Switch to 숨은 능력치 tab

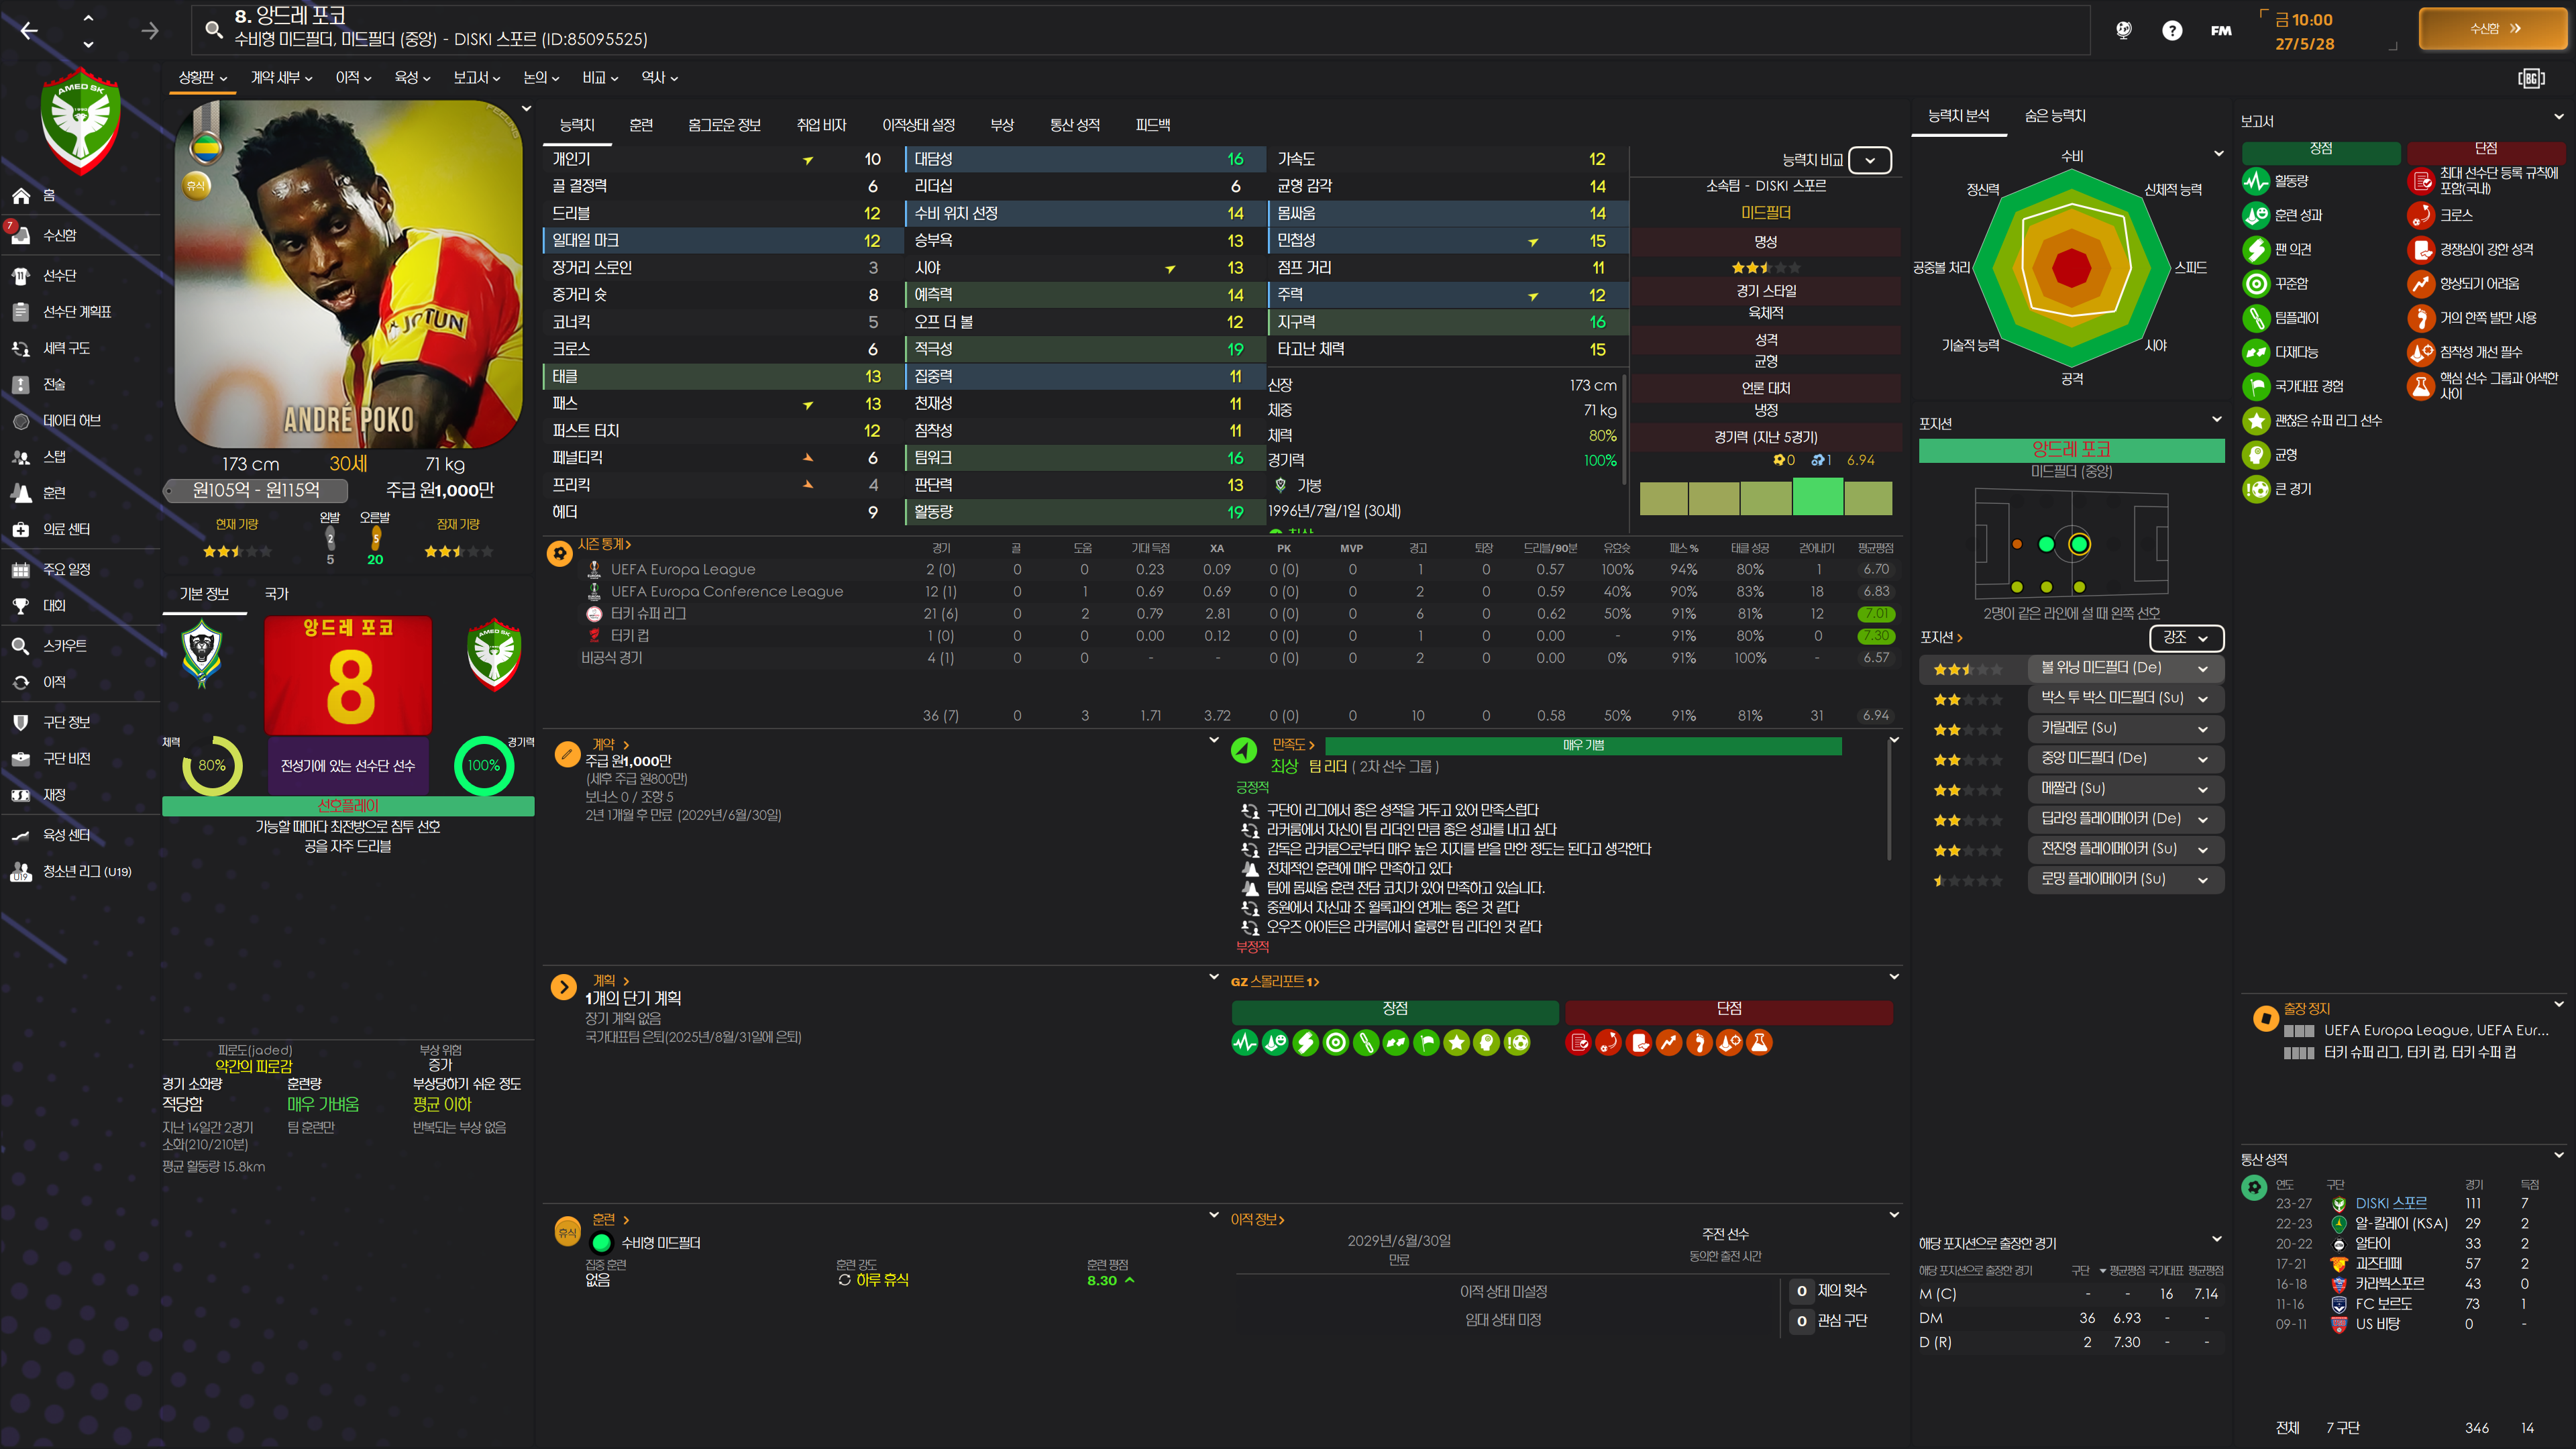[x=2054, y=116]
